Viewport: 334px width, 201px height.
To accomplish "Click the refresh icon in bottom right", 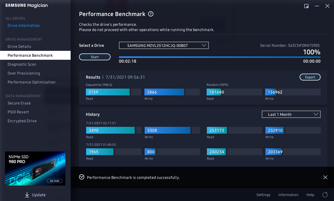I will [x=325, y=195].
